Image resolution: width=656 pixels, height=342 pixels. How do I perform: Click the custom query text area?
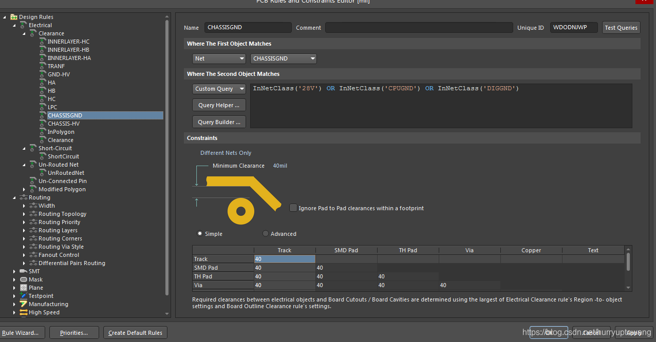[x=441, y=106]
